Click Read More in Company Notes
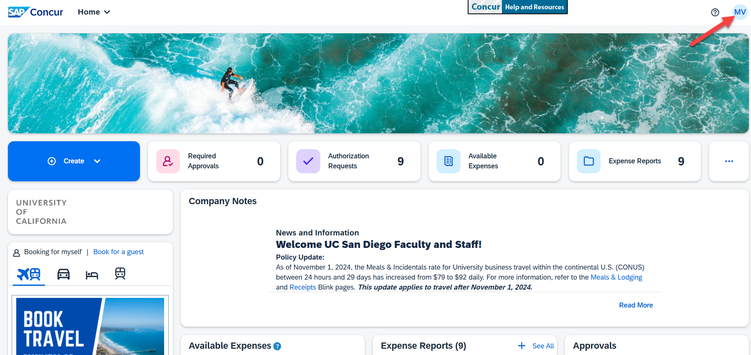 click(636, 305)
